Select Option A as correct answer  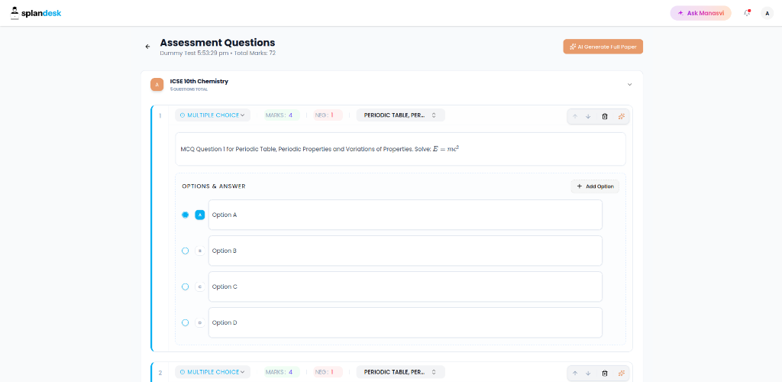coord(185,215)
